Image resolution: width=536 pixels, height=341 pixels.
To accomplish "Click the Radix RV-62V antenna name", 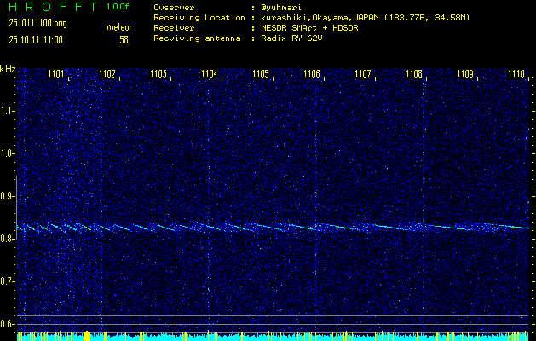I will (x=290, y=38).
